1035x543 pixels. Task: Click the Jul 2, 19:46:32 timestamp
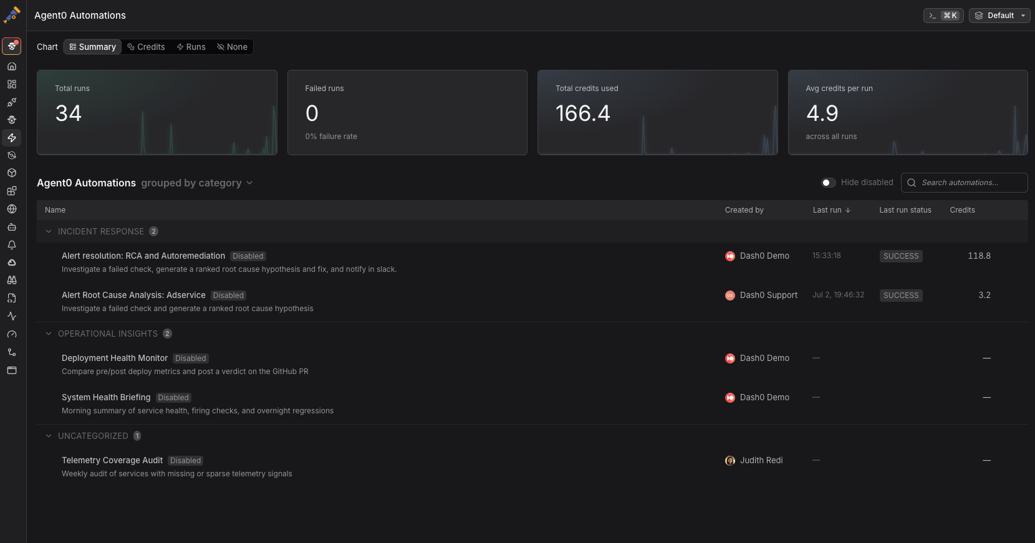click(x=838, y=295)
